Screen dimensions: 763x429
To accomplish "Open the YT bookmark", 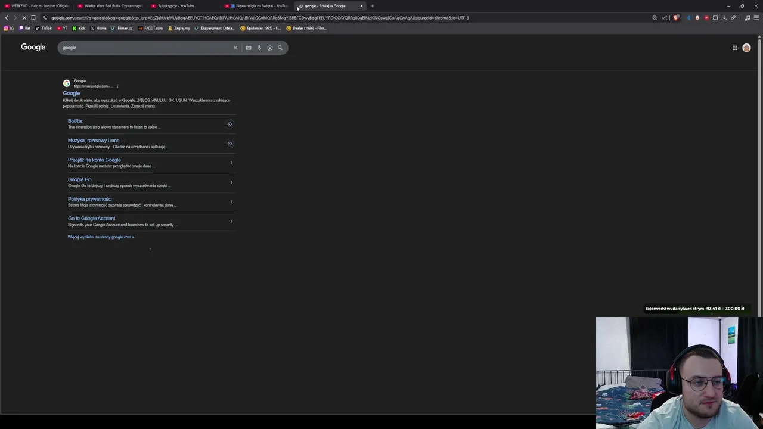I will coord(62,28).
